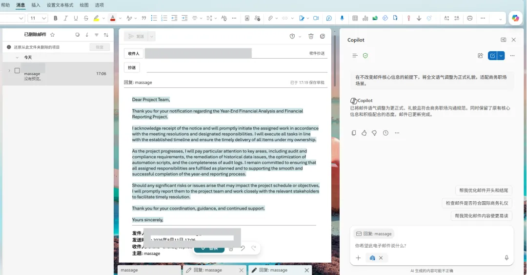527x275 pixels.
Task: Apply a numbered list
Action: click(164, 18)
